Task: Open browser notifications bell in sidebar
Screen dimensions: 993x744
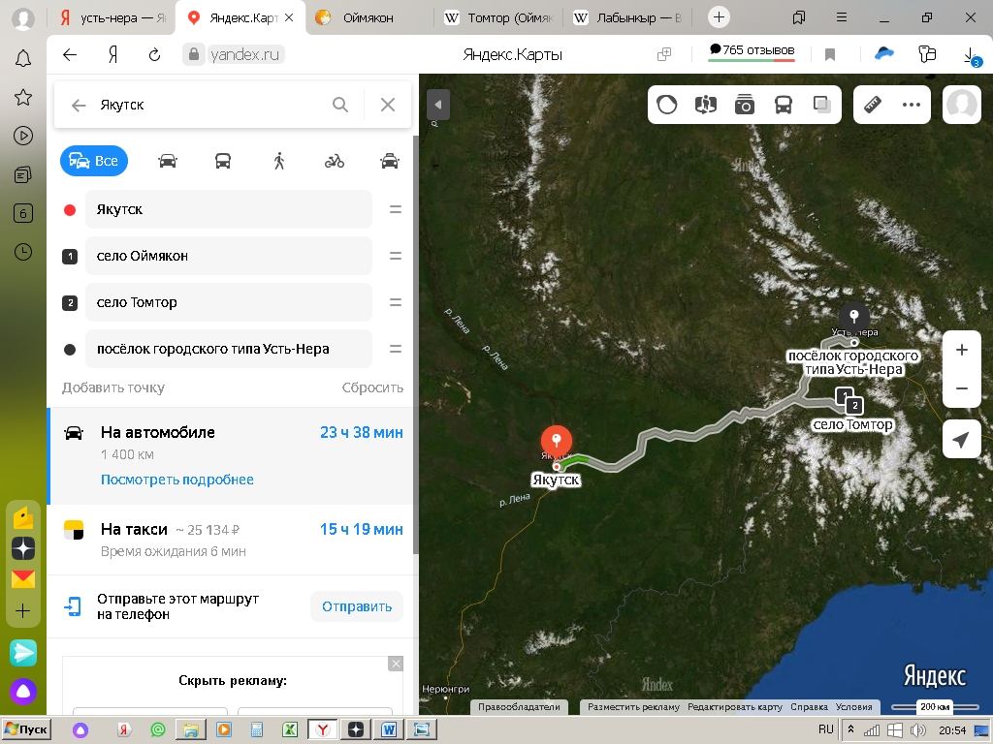Action: point(23,59)
